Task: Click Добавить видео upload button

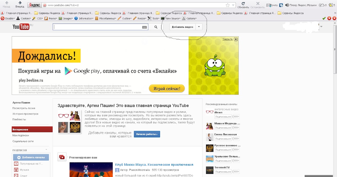Action: [x=183, y=27]
